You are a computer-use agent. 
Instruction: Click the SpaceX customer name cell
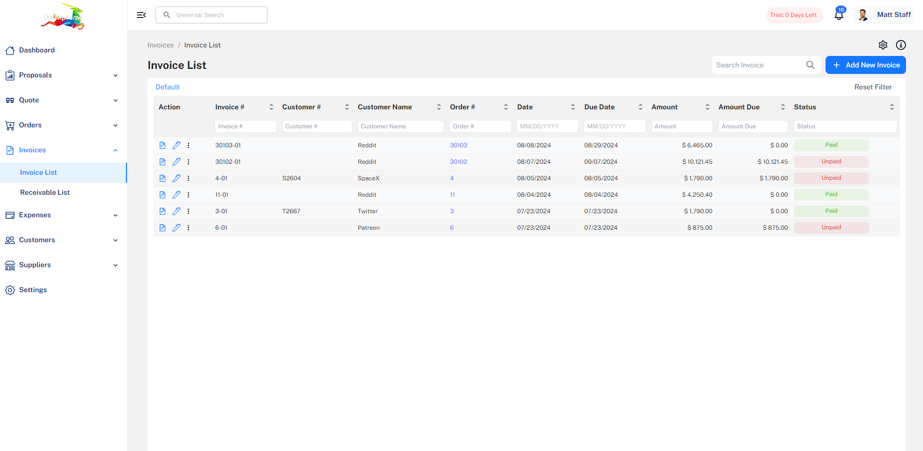click(x=368, y=178)
